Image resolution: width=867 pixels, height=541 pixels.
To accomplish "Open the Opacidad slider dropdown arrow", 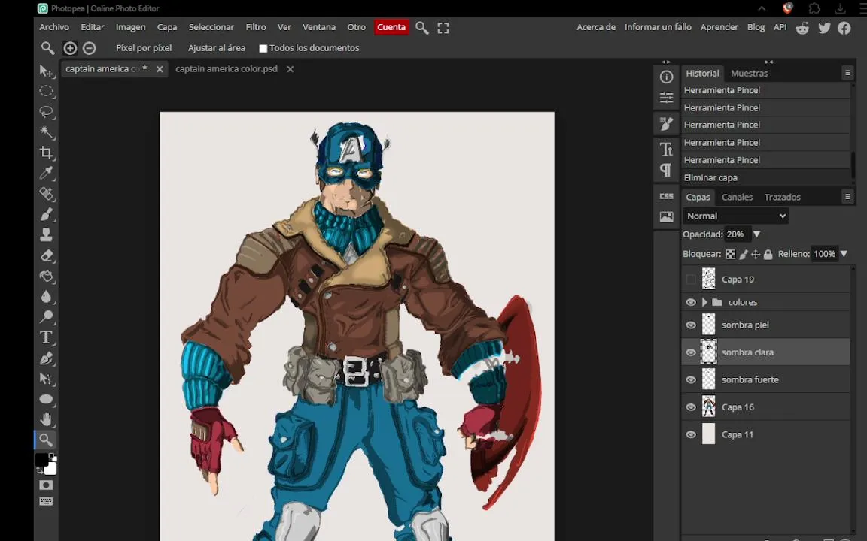I will tap(756, 234).
